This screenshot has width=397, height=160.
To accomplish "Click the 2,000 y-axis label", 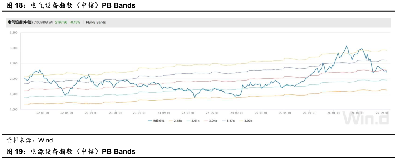I will (x=14, y=79).
